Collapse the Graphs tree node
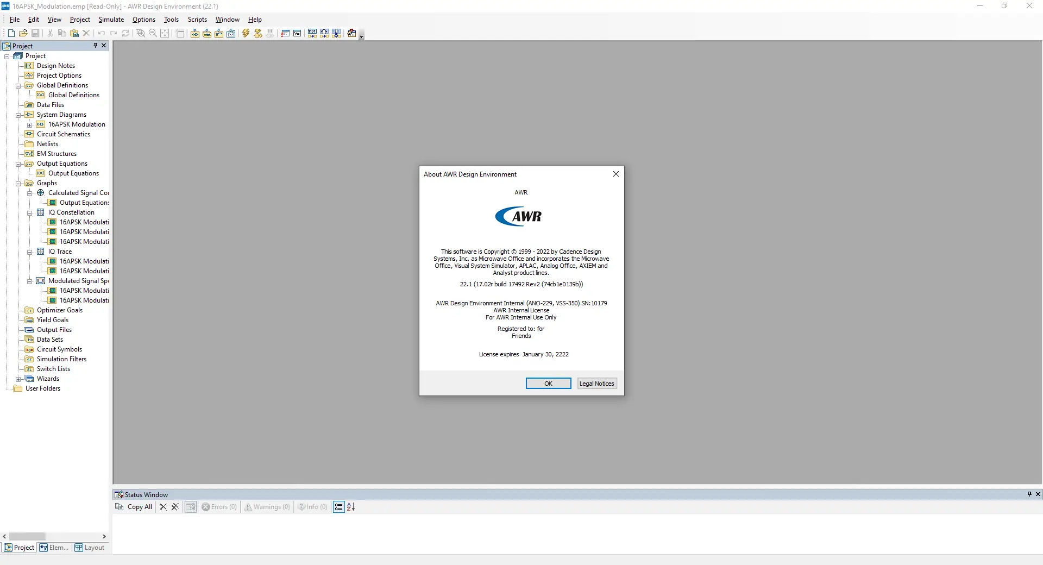This screenshot has width=1043, height=565. (18, 184)
